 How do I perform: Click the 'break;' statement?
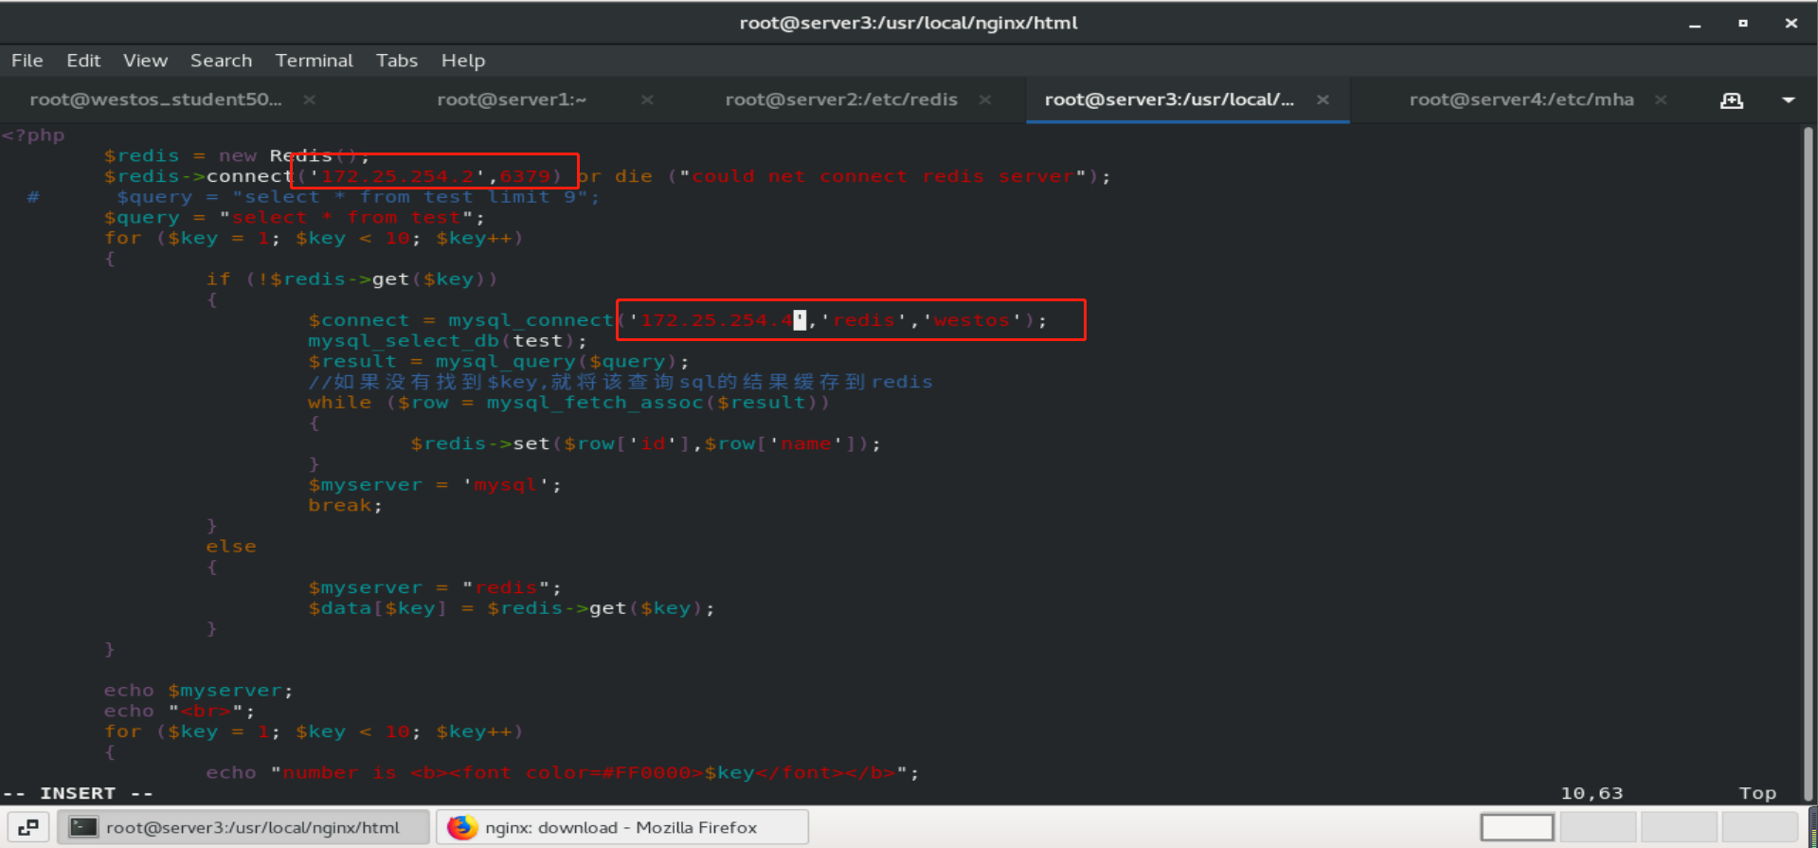tap(345, 506)
